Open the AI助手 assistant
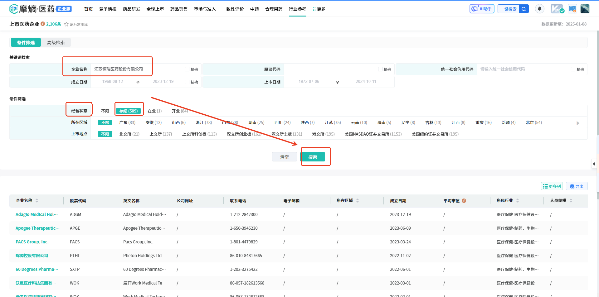 pyautogui.click(x=482, y=9)
